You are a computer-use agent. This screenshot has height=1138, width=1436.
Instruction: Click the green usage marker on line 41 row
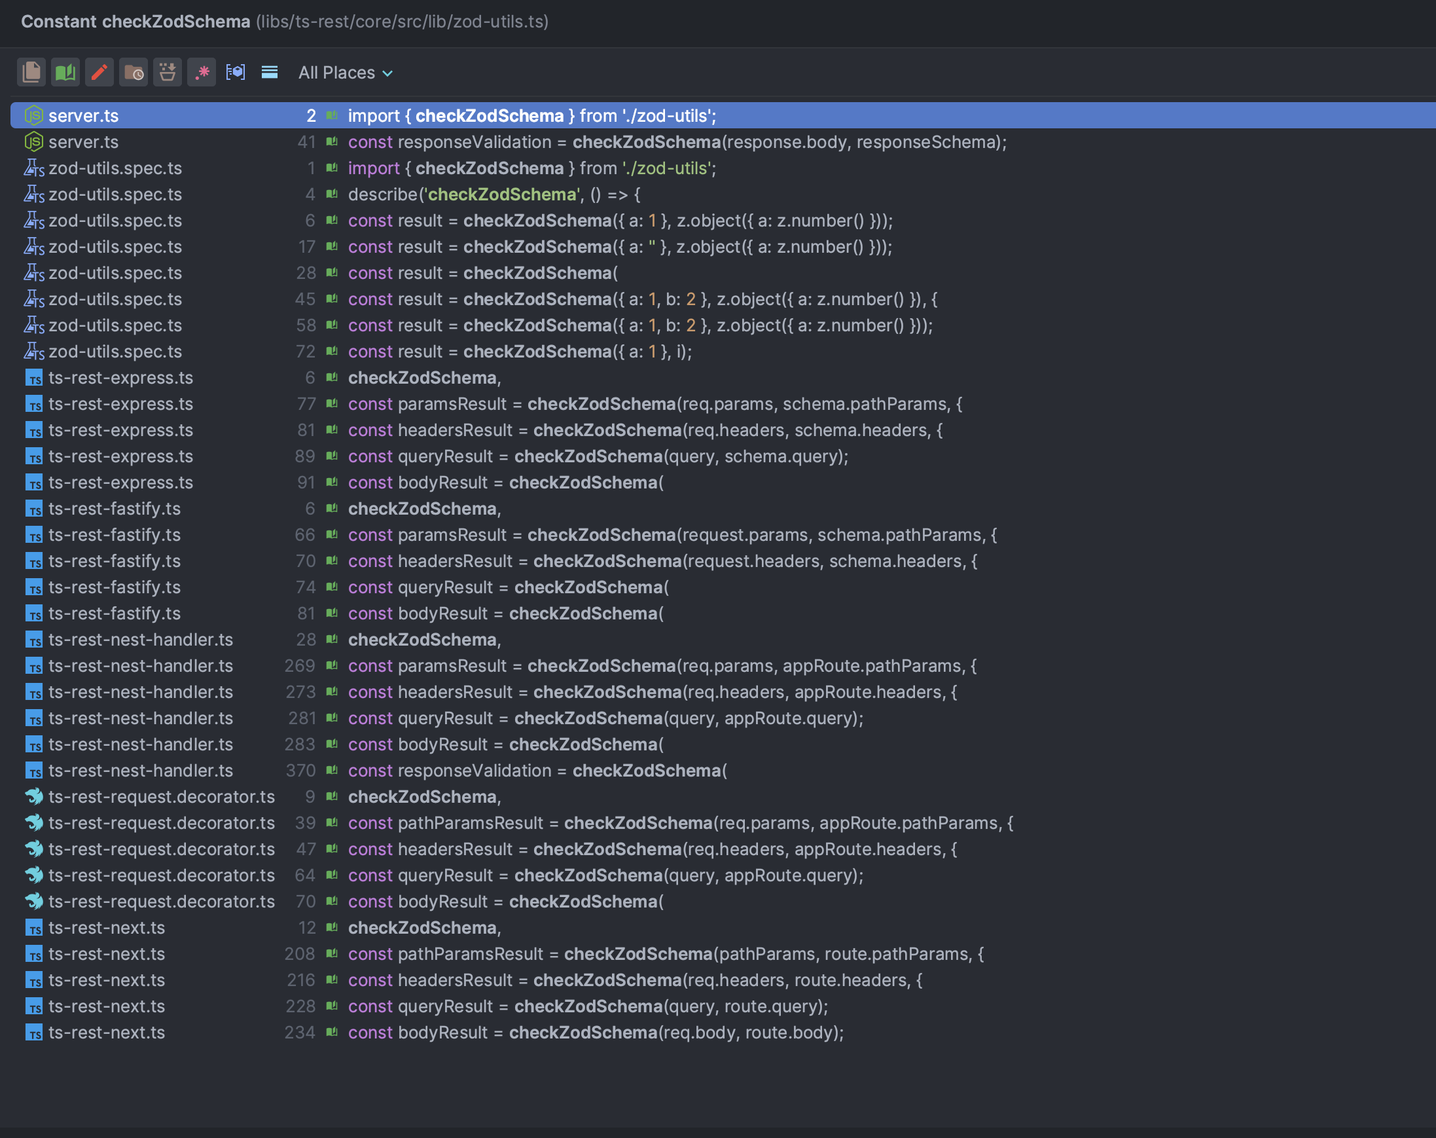tap(331, 141)
